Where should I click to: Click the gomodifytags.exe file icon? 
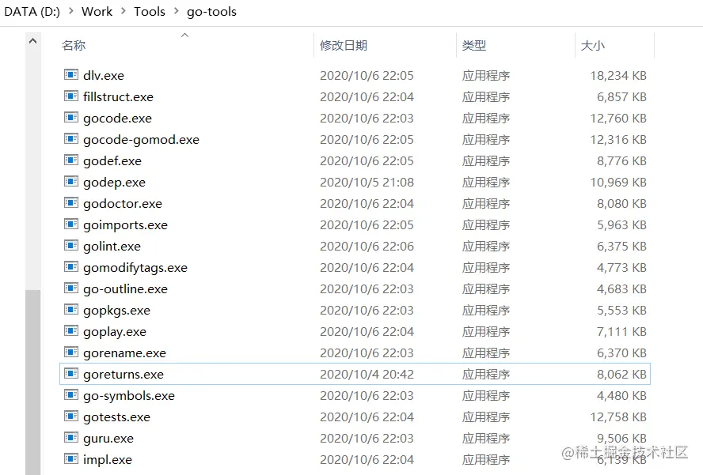(70, 267)
